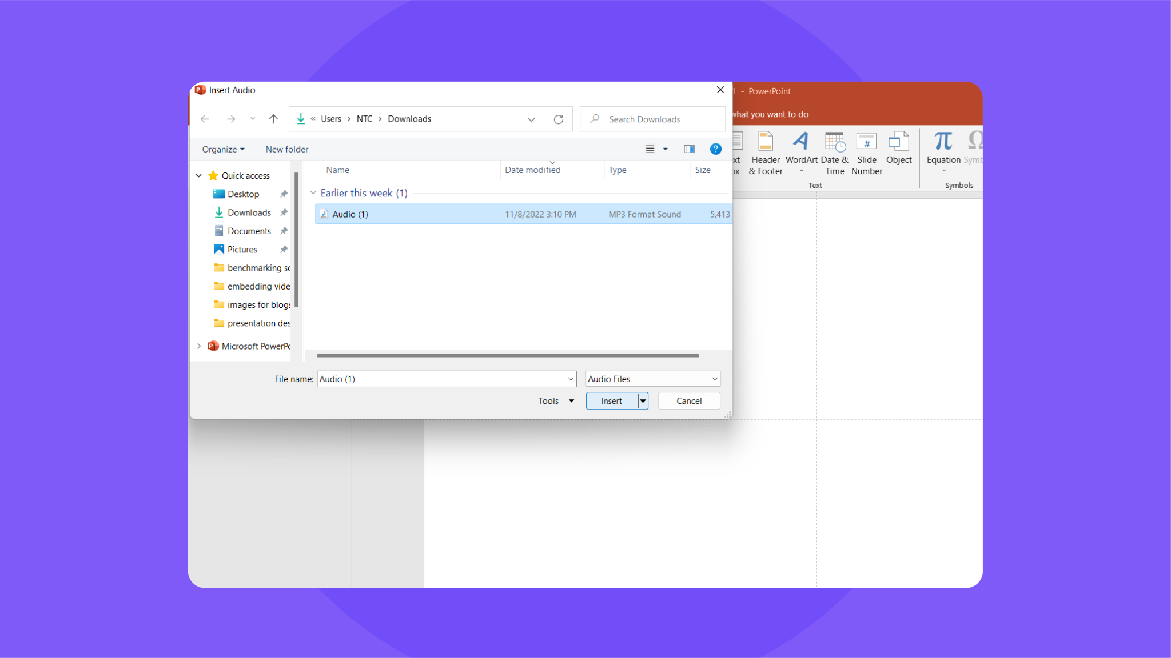Screen dimensions: 1171x658
Task: Click the up one level arrow
Action: pos(273,119)
